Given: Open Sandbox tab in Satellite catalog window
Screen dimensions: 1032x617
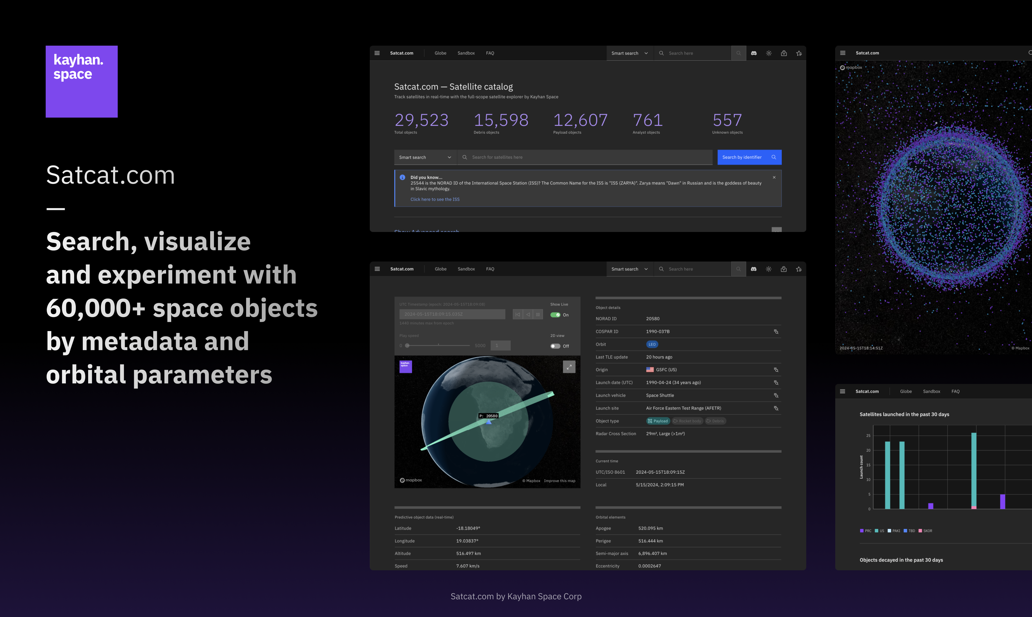Looking at the screenshot, I should [x=466, y=53].
